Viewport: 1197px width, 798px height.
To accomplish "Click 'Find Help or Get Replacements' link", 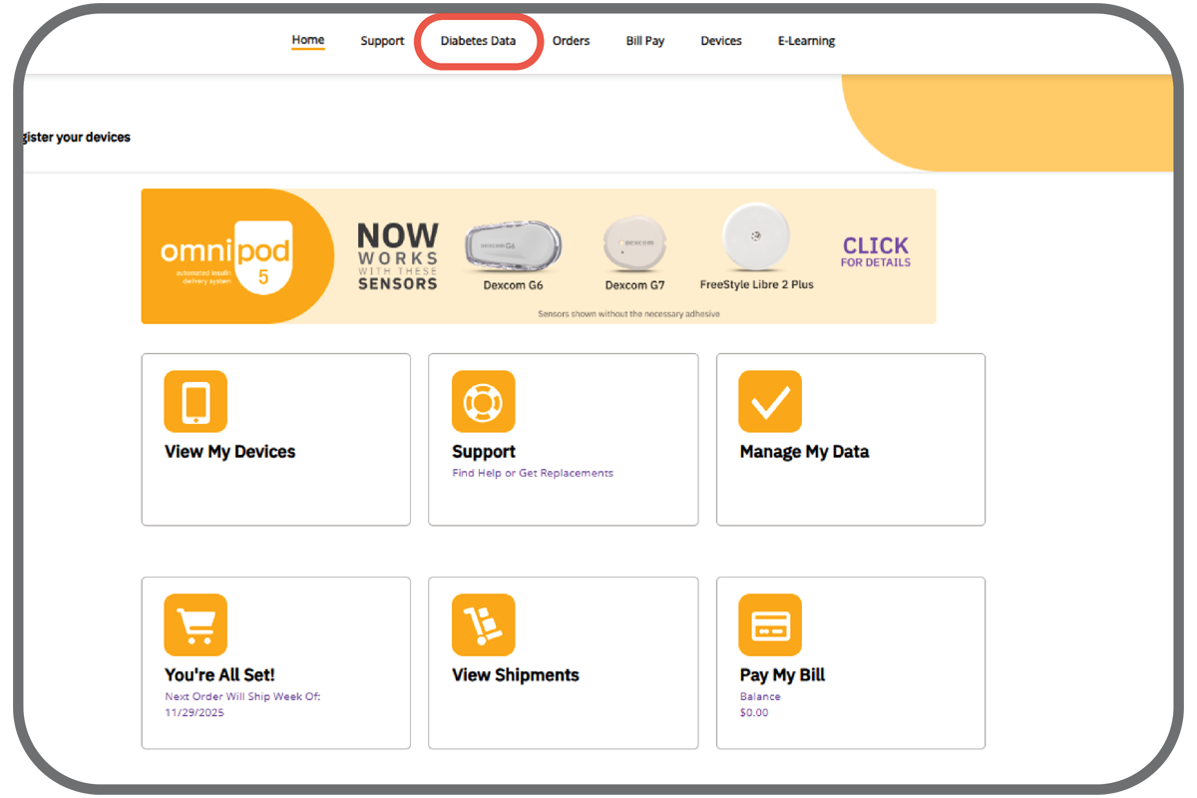I will point(533,473).
